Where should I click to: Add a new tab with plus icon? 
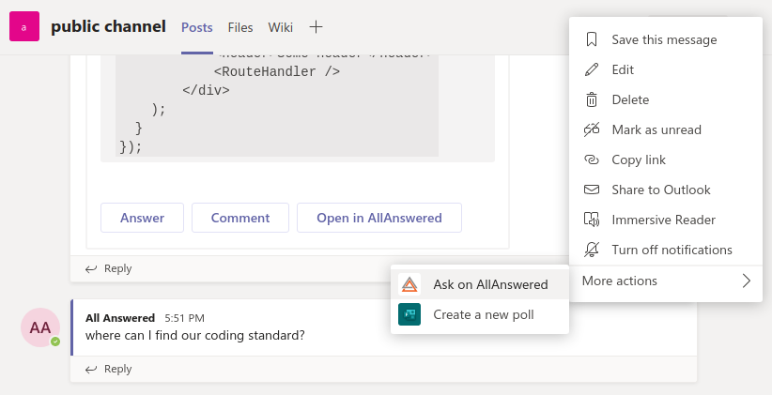click(x=316, y=27)
